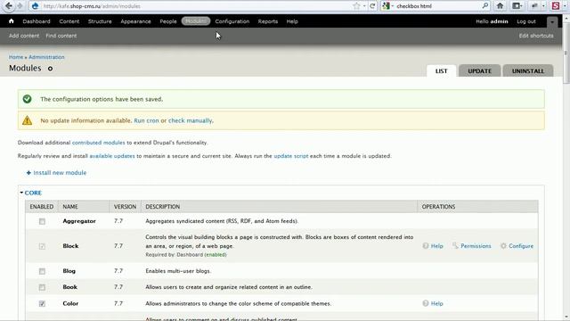The width and height of the screenshot is (570, 321).
Task: Click the Add content shortcut
Action: click(x=24, y=36)
